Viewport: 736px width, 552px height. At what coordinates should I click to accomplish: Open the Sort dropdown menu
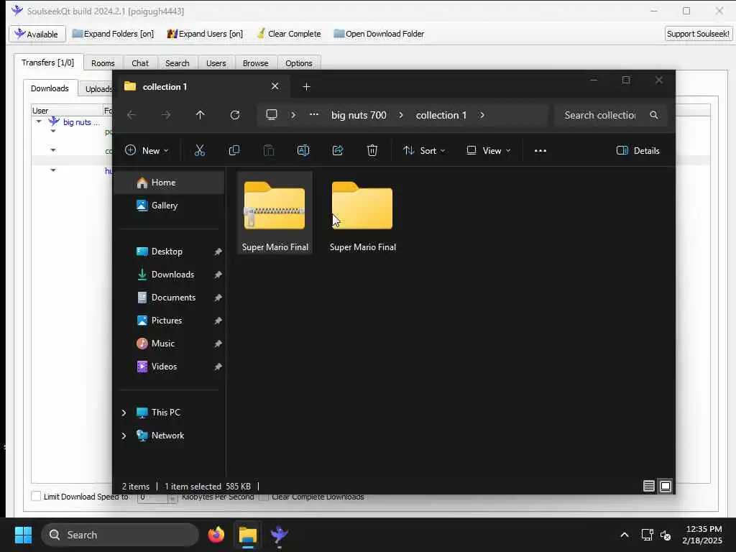tap(424, 151)
